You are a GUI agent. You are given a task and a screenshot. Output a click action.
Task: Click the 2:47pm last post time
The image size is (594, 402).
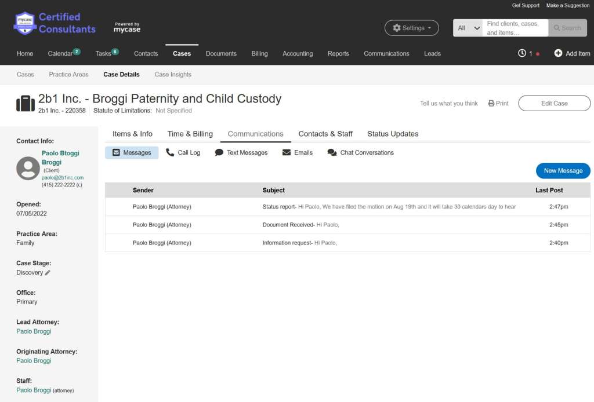coord(559,207)
